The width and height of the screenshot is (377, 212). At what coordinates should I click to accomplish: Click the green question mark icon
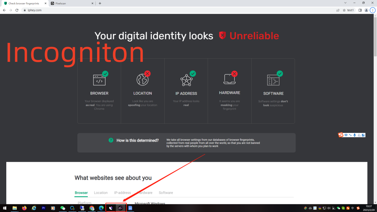pyautogui.click(x=111, y=140)
